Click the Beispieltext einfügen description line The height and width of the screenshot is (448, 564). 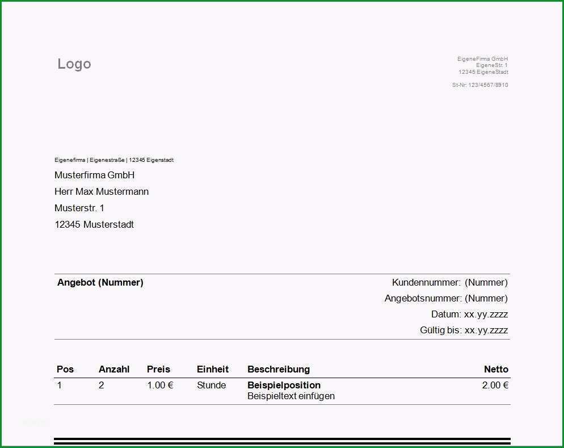pyautogui.click(x=291, y=396)
